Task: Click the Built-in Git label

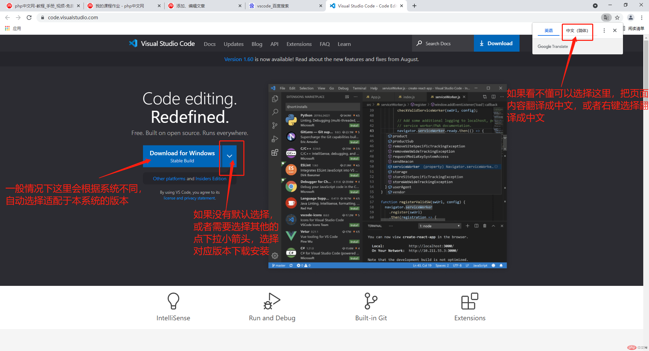Action: click(x=371, y=318)
